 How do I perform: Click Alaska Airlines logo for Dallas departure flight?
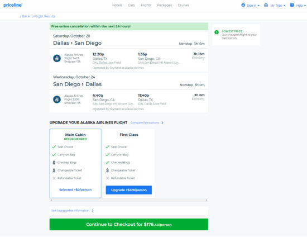[57, 58]
